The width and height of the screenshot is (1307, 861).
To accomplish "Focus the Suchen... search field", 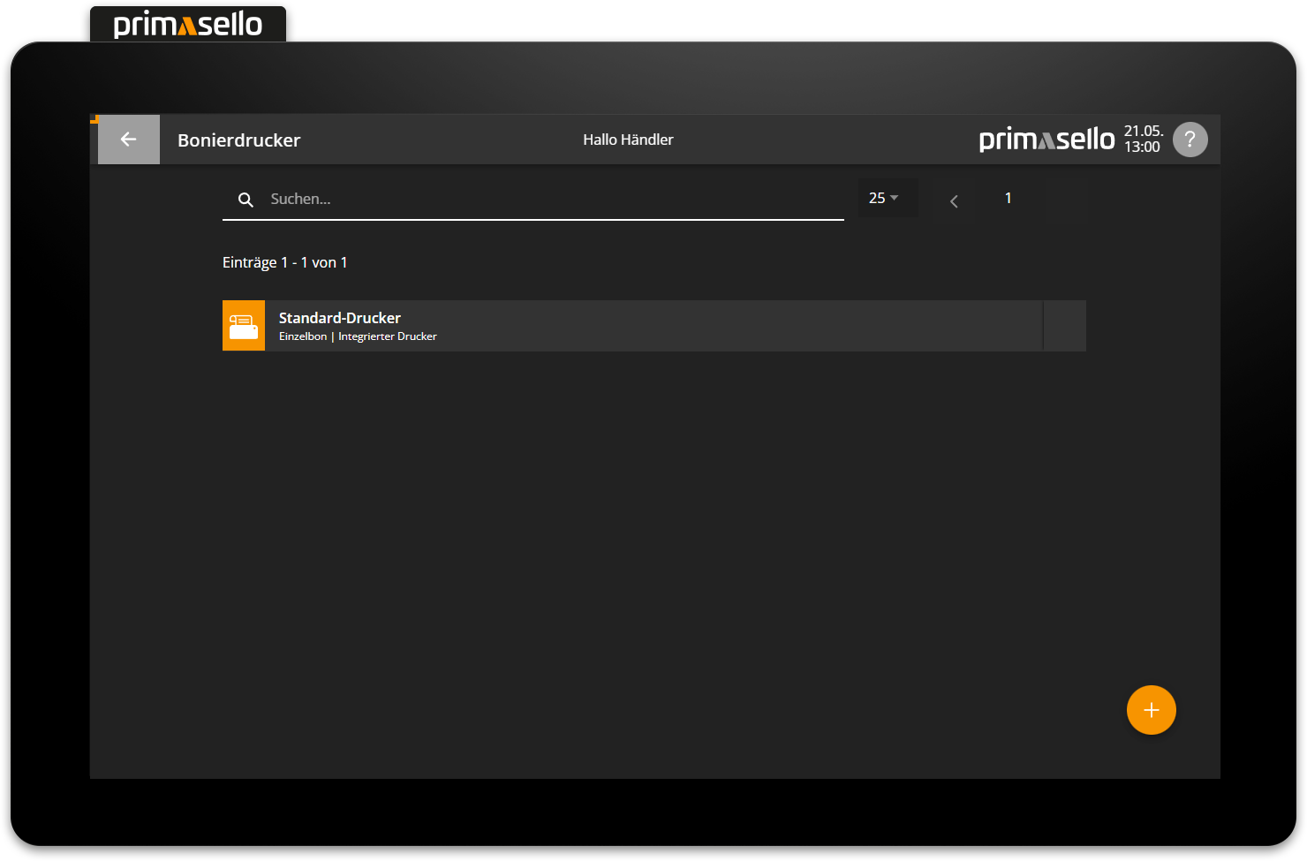I will pyautogui.click(x=548, y=200).
